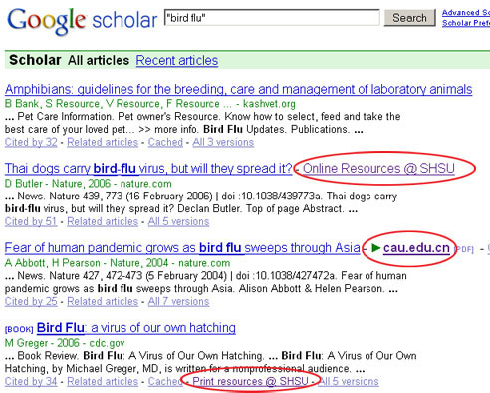Select the All articles view

click(x=99, y=60)
